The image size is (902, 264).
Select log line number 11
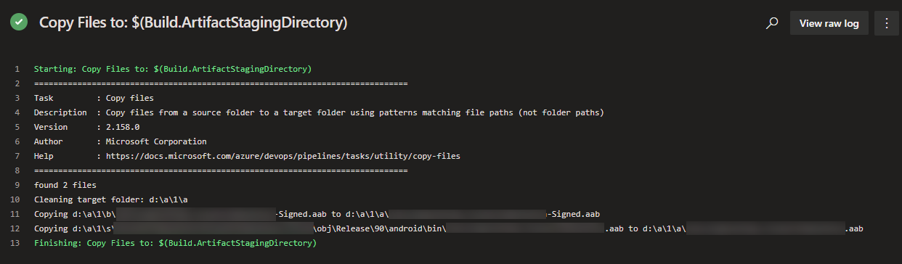pos(16,214)
